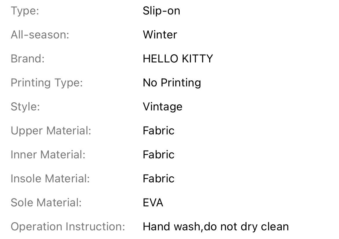Screen dimensions: 339x239
Task: Click the 'Sole Material:' label
Action: coord(46,203)
